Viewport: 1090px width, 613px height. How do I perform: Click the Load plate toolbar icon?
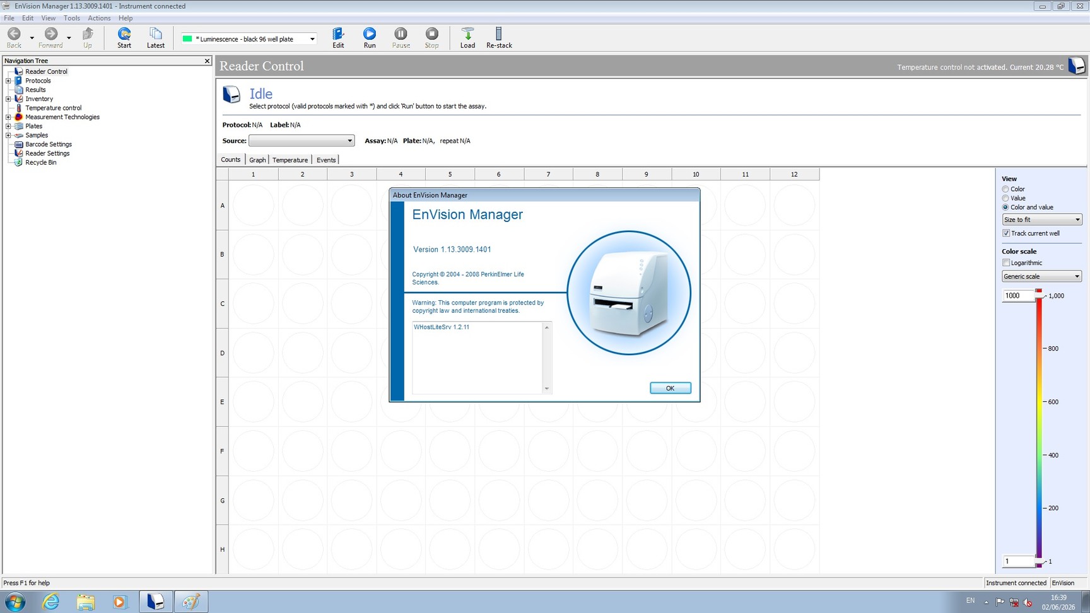467,37
